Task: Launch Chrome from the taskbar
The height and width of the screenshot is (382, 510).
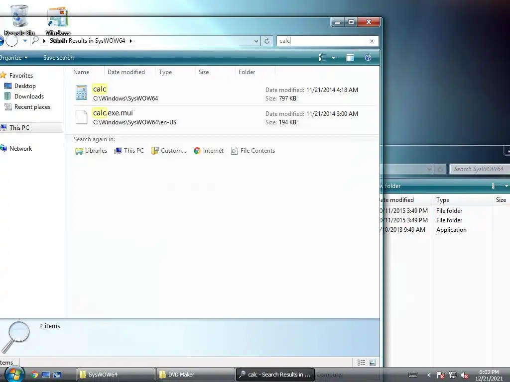Action: point(34,375)
